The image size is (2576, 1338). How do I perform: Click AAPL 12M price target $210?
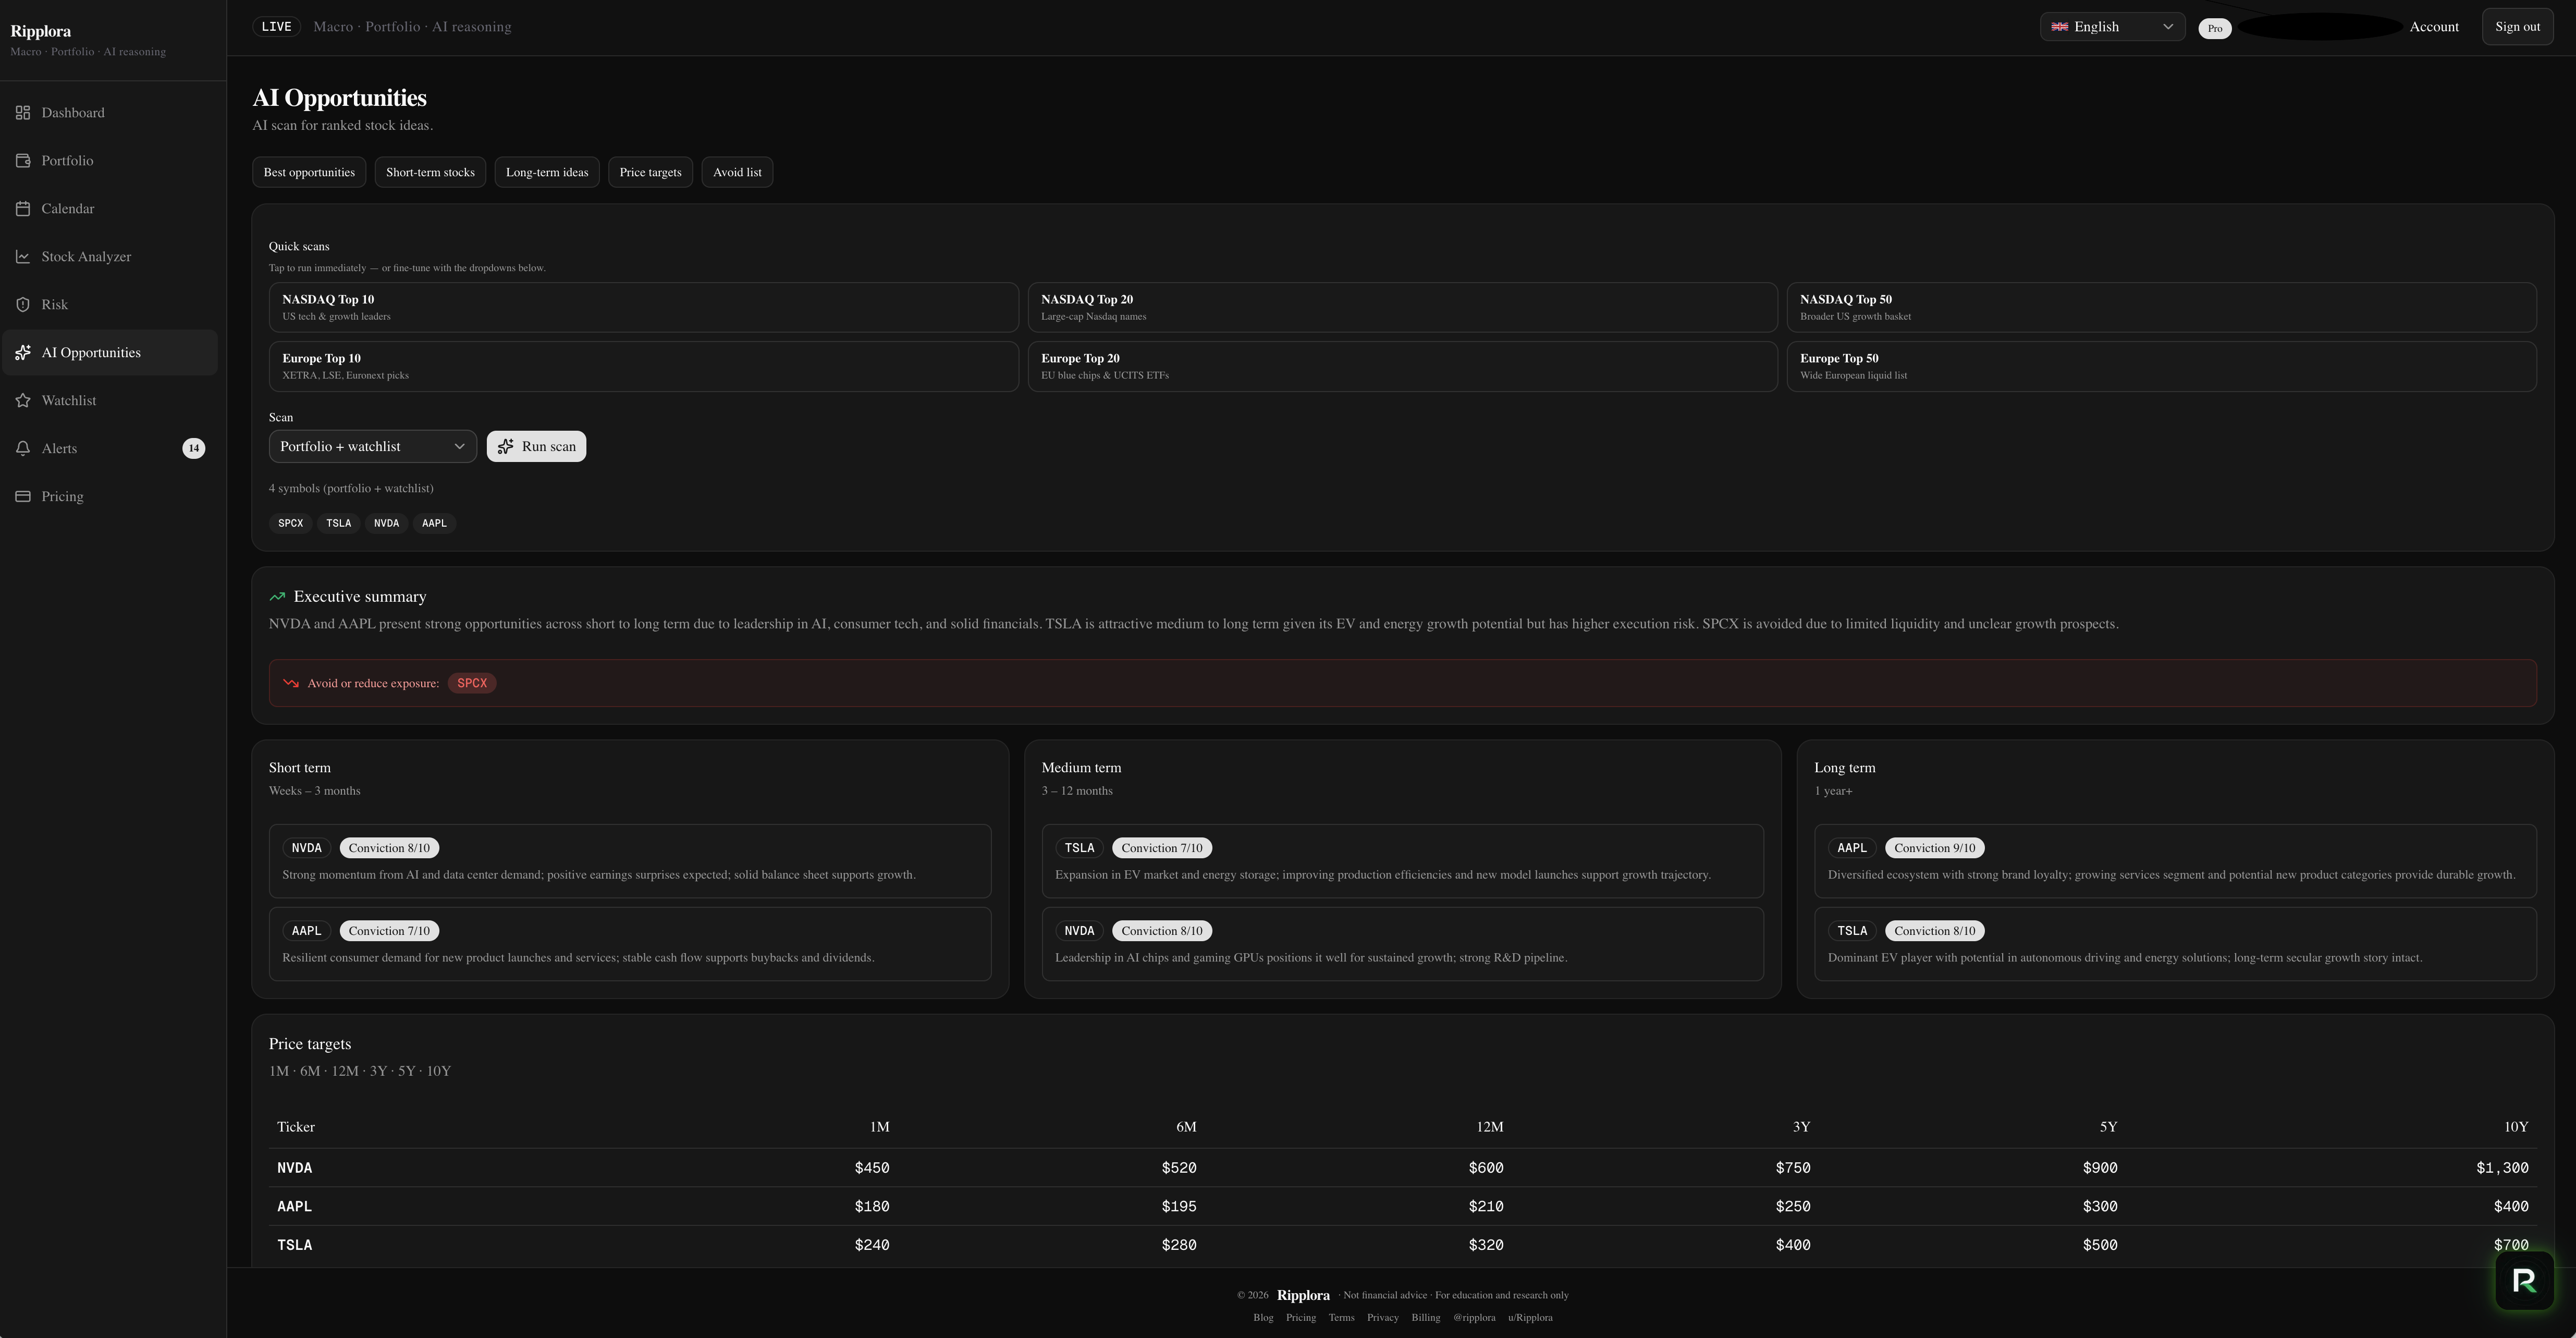1485,1206
